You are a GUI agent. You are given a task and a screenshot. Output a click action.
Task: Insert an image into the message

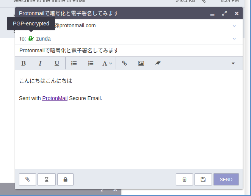pos(141,63)
